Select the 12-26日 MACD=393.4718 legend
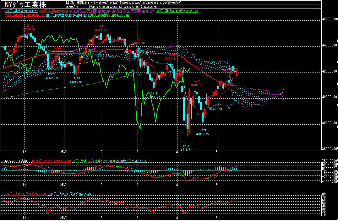 (x=51, y=161)
